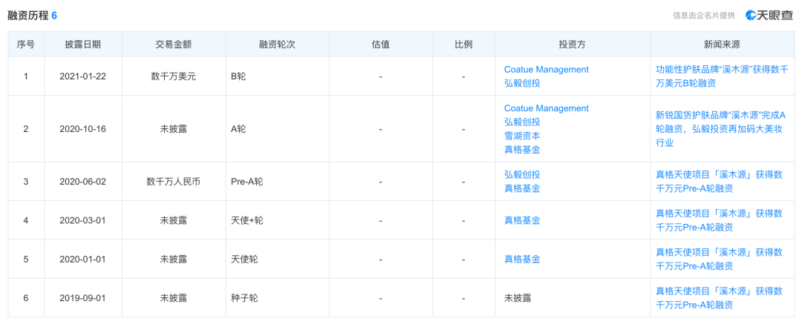Image resolution: width=802 pixels, height=327 pixels.
Task: Click the 估值 column header
Action: tap(380, 44)
